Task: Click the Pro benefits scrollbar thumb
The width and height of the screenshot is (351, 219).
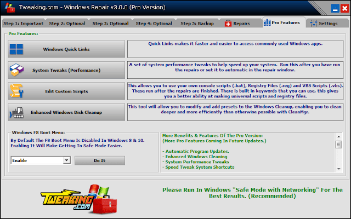Action: [x=338, y=145]
